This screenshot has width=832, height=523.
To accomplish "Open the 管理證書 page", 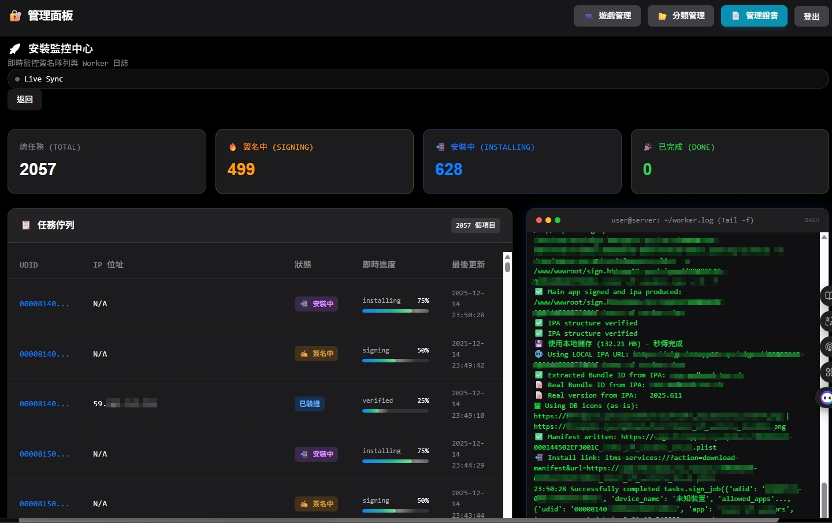I will pos(754,16).
